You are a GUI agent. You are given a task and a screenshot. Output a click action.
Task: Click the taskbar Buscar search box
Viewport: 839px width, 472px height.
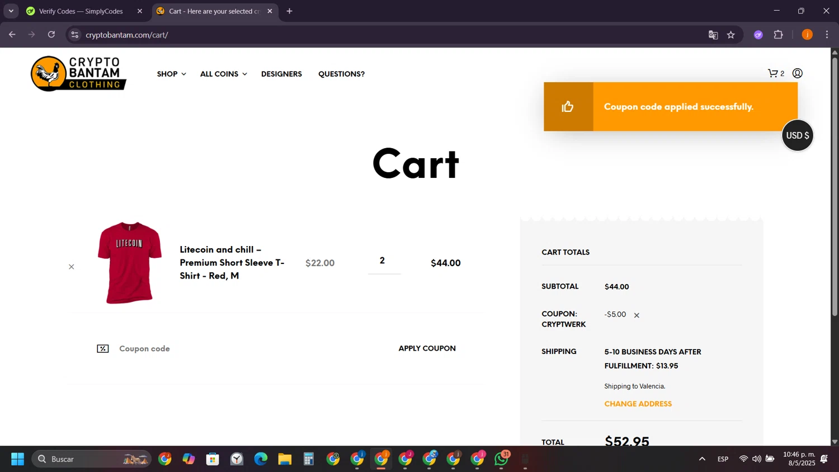[92, 459]
